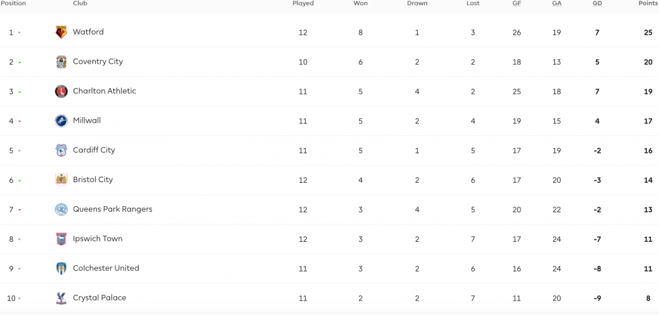
Task: Click the Queens Park Rangers crest
Action: (x=61, y=209)
